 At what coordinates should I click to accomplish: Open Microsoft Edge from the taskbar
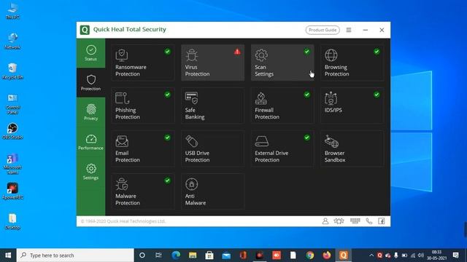[176, 255]
